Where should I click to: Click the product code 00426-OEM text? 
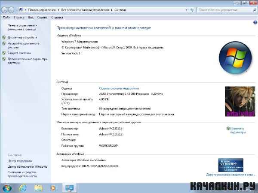89,166
